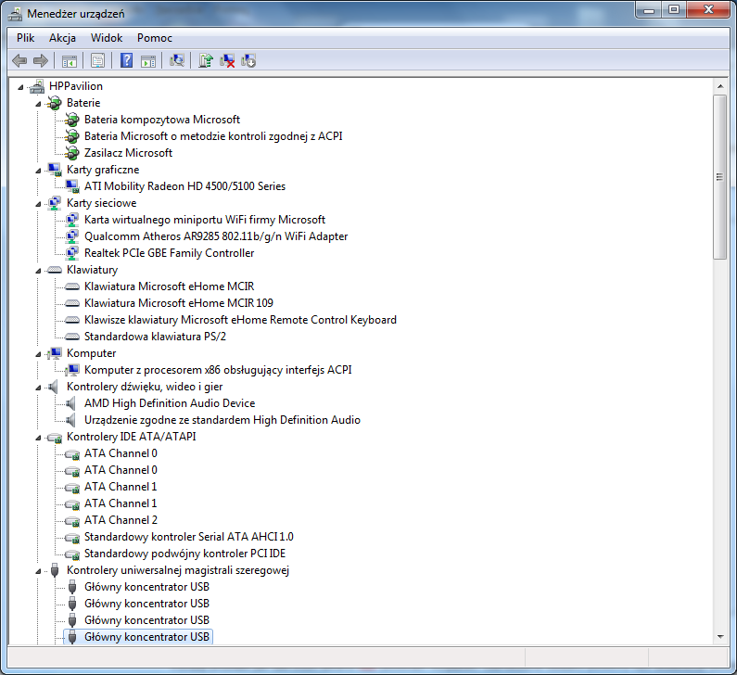Open the Plik menu
The width and height of the screenshot is (737, 675).
(x=25, y=38)
